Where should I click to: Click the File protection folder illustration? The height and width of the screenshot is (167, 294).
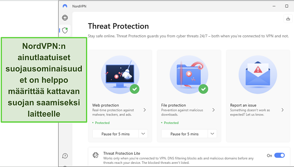[189, 75]
